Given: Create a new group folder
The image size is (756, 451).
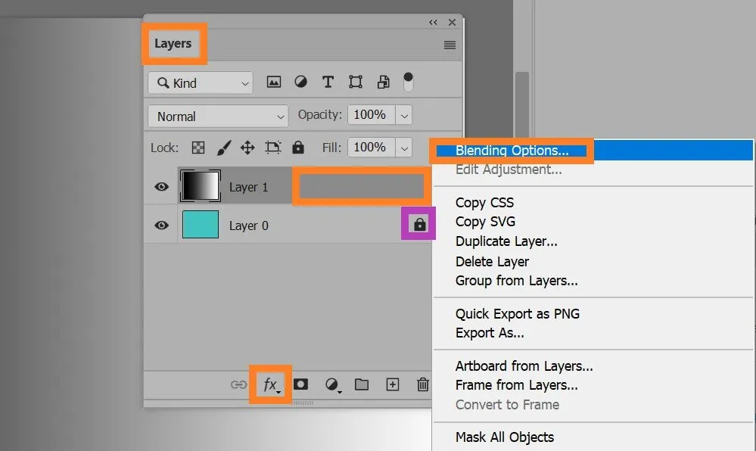Looking at the screenshot, I should coord(362,384).
